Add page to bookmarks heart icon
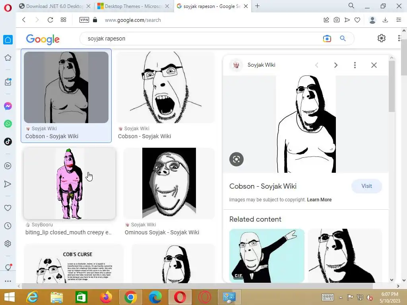Viewport: 407px width, 305px height. pos(357,20)
